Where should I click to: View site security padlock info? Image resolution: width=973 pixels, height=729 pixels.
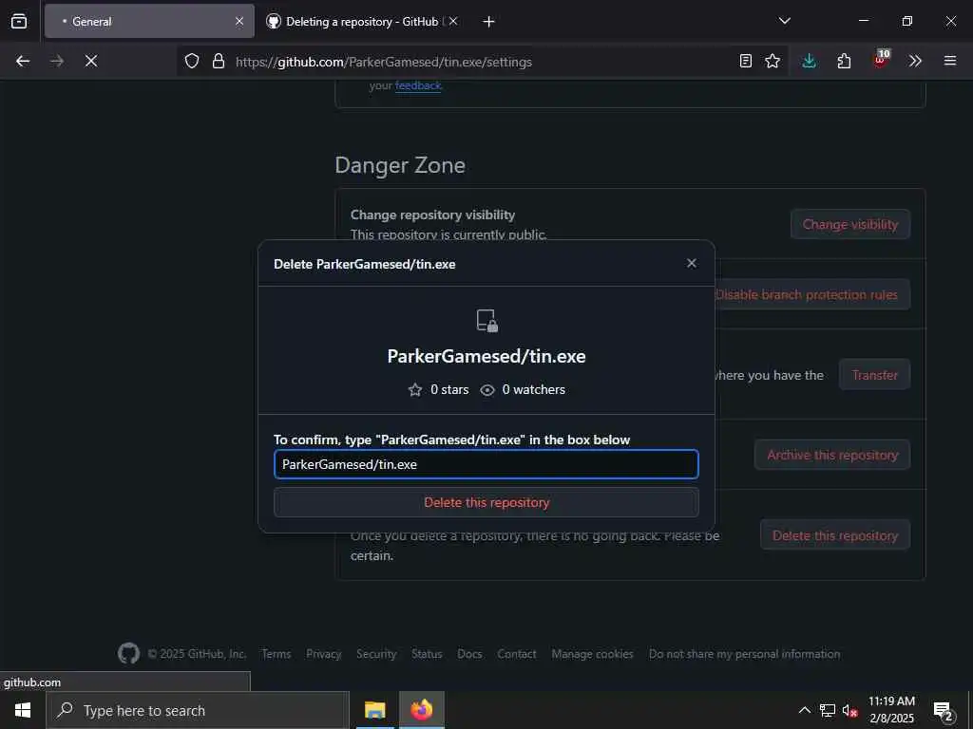[219, 61]
